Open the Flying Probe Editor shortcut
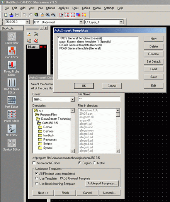The width and height of the screenshot is (170, 202). click(x=12, y=68)
